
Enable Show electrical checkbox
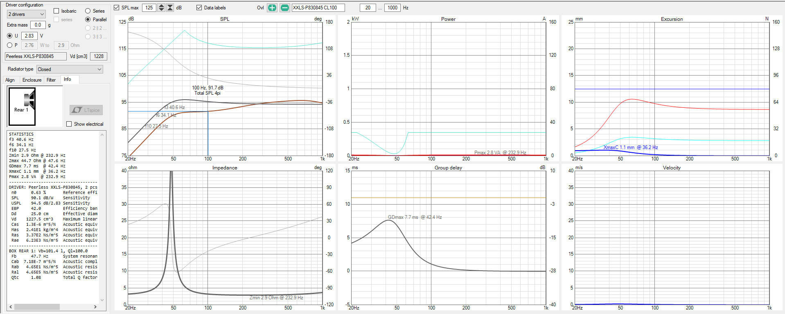coord(69,124)
